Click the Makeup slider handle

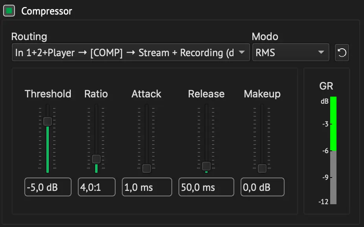point(262,168)
